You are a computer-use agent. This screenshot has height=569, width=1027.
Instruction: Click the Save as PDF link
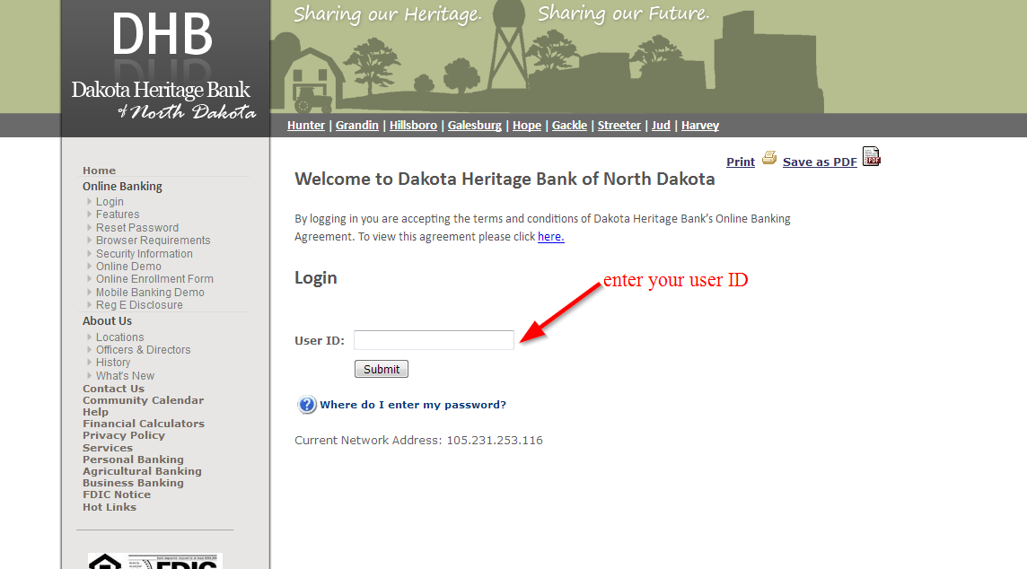(x=820, y=162)
